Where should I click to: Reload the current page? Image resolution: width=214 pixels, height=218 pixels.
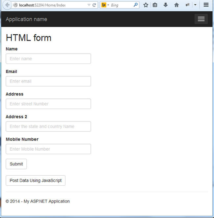coord(94,5)
